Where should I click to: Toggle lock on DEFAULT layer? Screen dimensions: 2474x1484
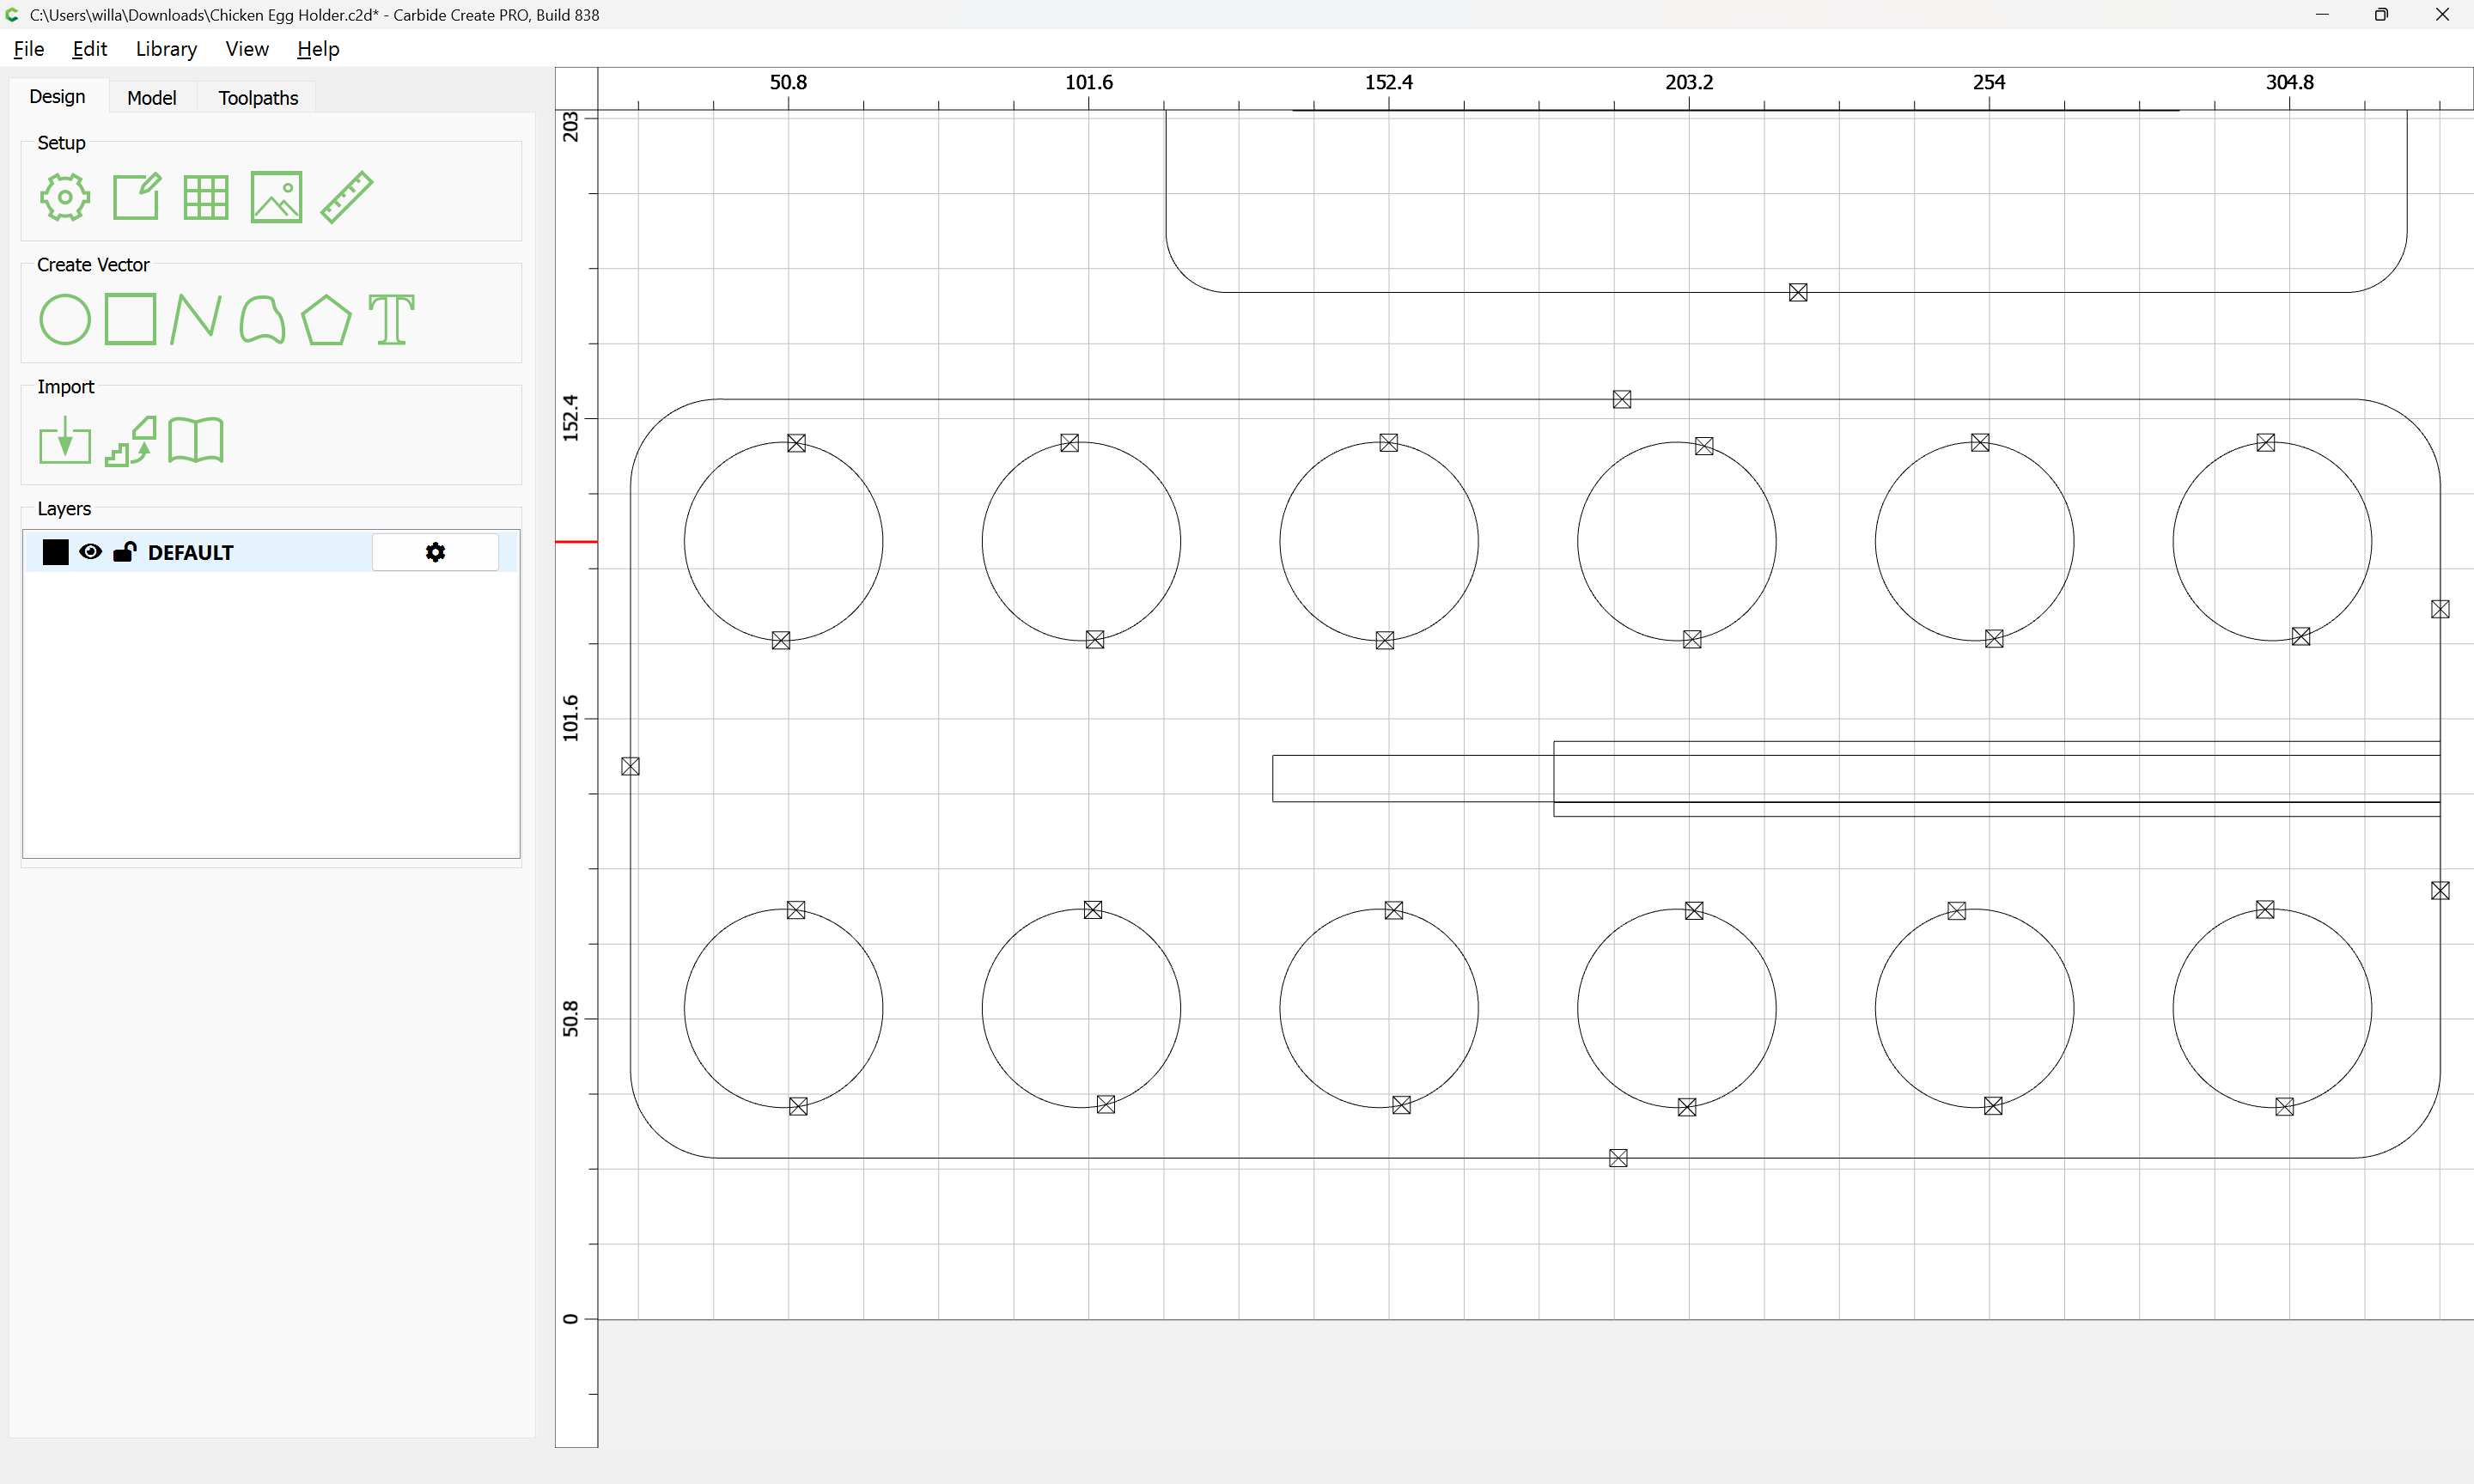124,552
